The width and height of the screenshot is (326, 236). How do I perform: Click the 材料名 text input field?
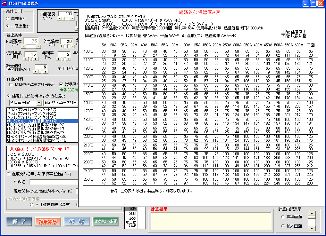pos(53,182)
